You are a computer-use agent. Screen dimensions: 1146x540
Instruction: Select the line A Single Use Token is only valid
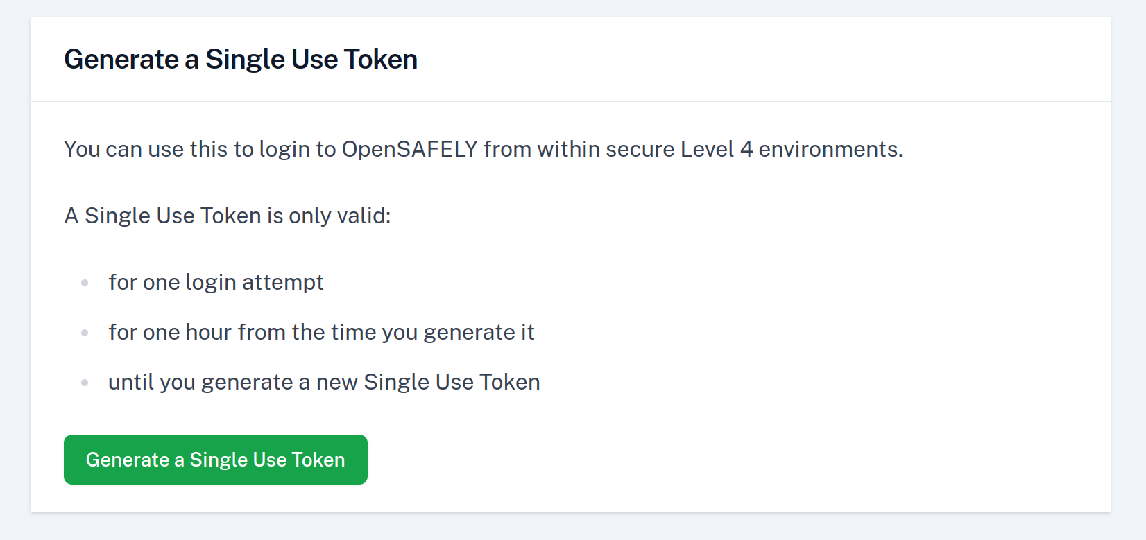tap(227, 215)
